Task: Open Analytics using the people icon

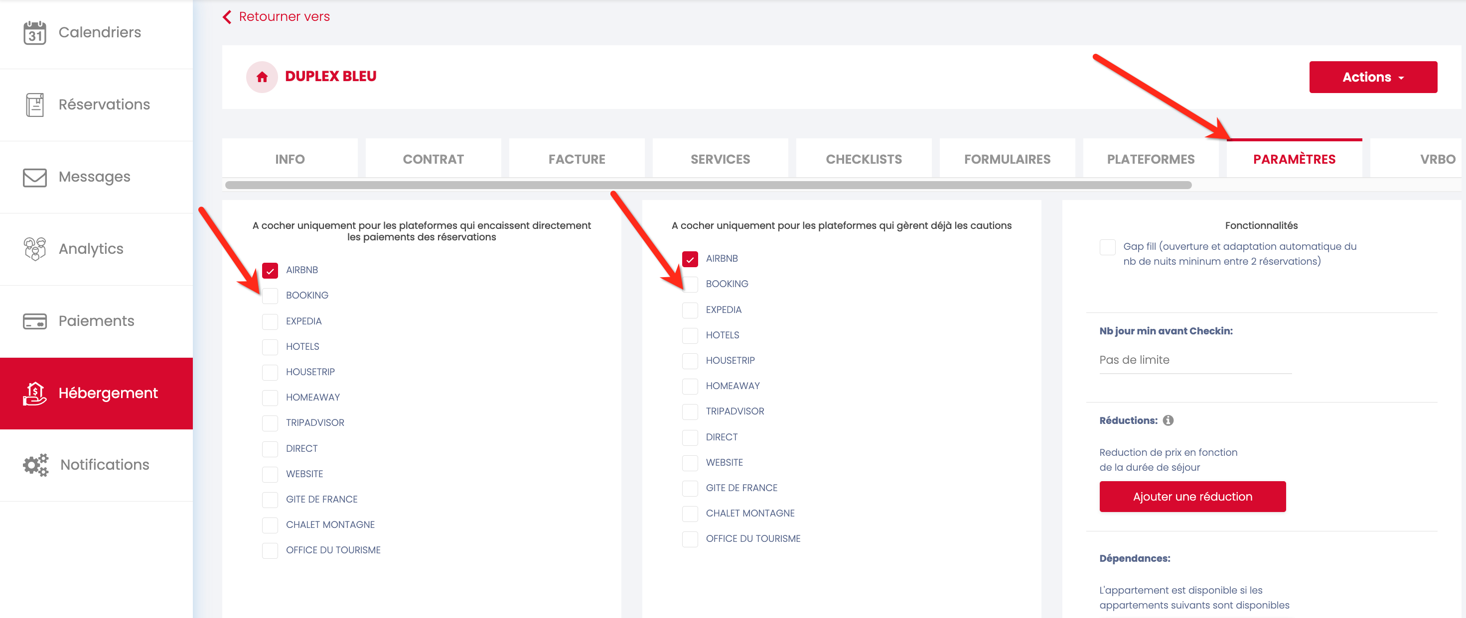Action: point(35,249)
